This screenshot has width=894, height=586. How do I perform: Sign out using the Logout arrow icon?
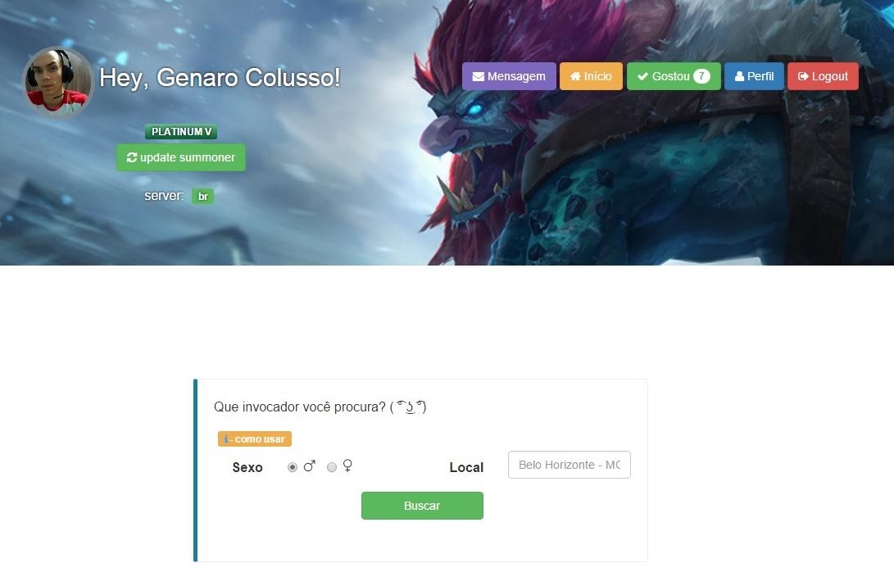click(803, 76)
